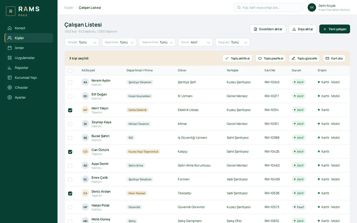Deselect the Can Öztürk row checkbox
Screen dimensions: 357x223
click(x=70, y=152)
